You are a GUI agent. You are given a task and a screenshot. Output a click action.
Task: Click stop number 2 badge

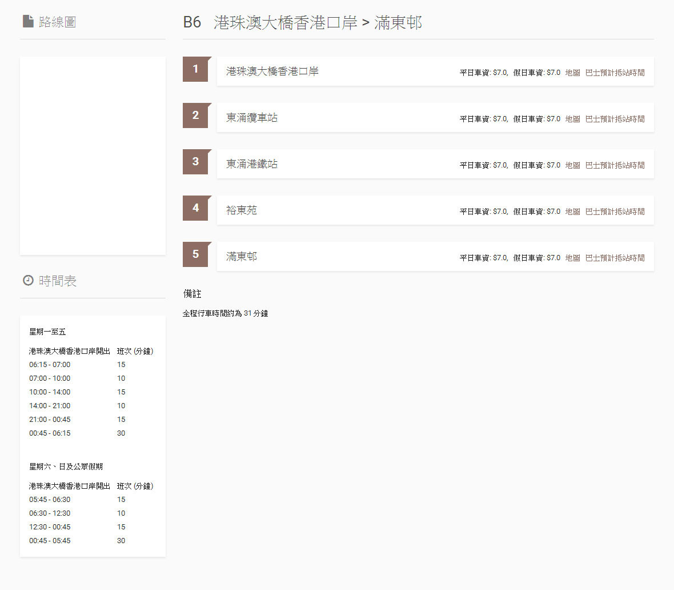pos(195,115)
